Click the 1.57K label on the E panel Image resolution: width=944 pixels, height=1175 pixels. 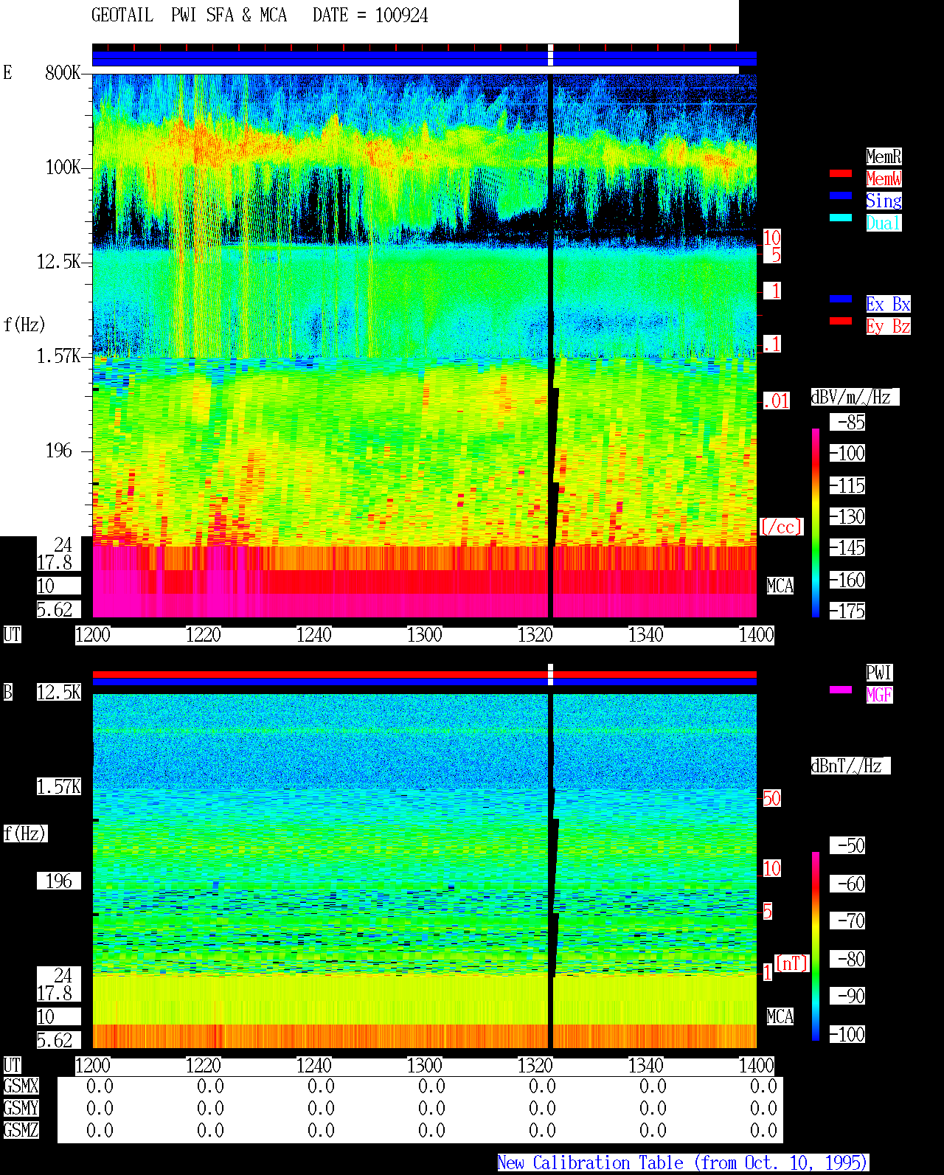pos(59,356)
